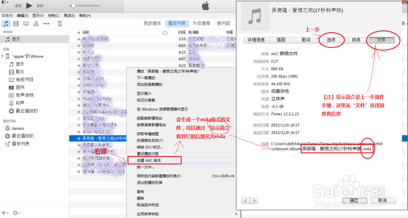
Task: Click the music note artwork thumbnail
Action: (x=255, y=16)
